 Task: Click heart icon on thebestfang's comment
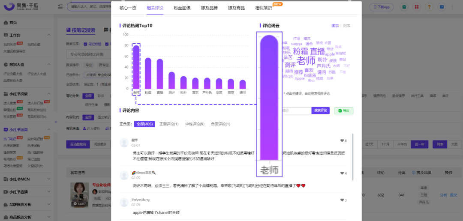[x=342, y=200]
